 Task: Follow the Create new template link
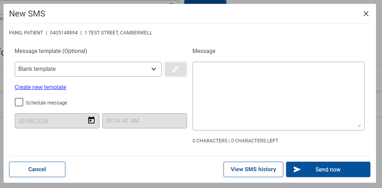click(40, 87)
